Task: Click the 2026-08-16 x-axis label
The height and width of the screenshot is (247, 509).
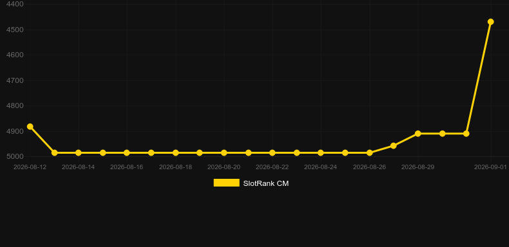Action: (x=126, y=167)
